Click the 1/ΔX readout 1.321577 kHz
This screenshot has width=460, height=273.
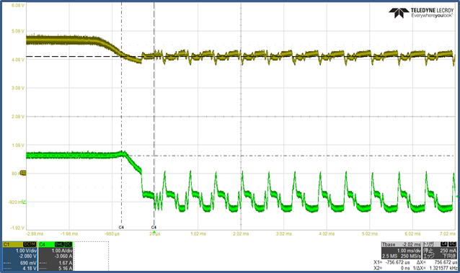443,268
